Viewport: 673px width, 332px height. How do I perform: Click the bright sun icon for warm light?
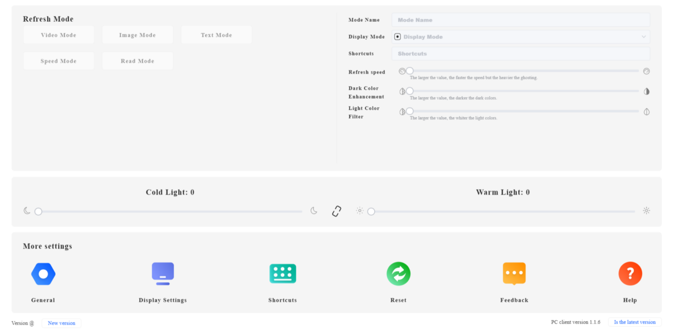tap(647, 211)
